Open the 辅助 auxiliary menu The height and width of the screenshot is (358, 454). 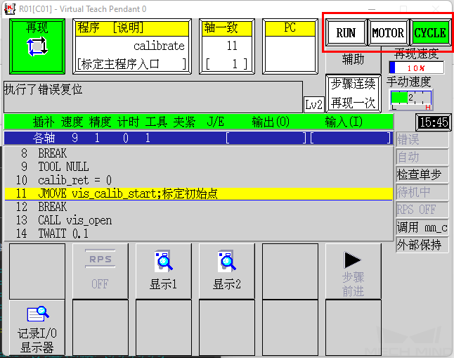(354, 60)
